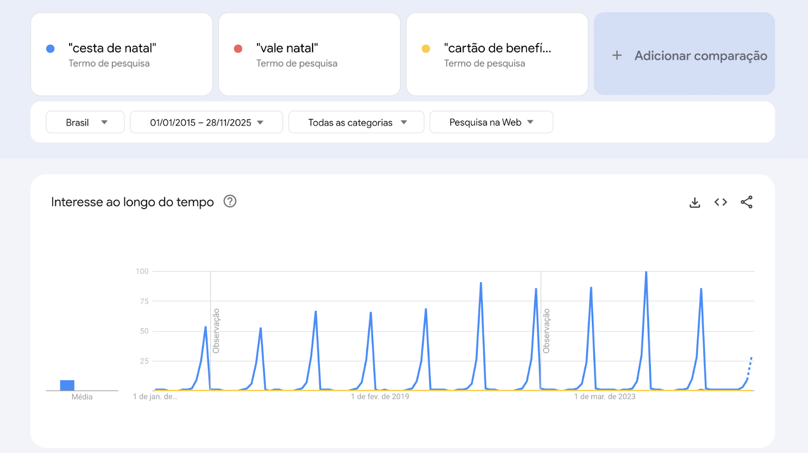Open the 01/01/2015 – 28/11/2025 date range dropdown
Screen dimensions: 808x453
point(206,122)
